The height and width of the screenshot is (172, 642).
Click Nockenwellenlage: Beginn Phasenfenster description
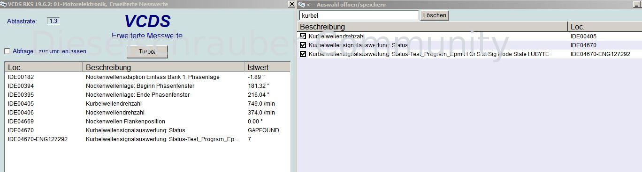tap(140, 86)
